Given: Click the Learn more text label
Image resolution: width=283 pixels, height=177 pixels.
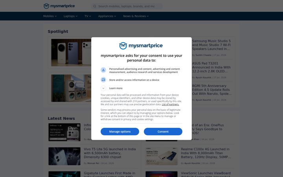Looking at the screenshot, I should pyautogui.click(x=116, y=88).
